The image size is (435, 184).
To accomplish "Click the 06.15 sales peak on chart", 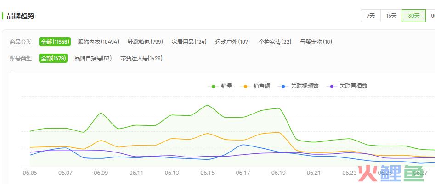I will 207,105.
